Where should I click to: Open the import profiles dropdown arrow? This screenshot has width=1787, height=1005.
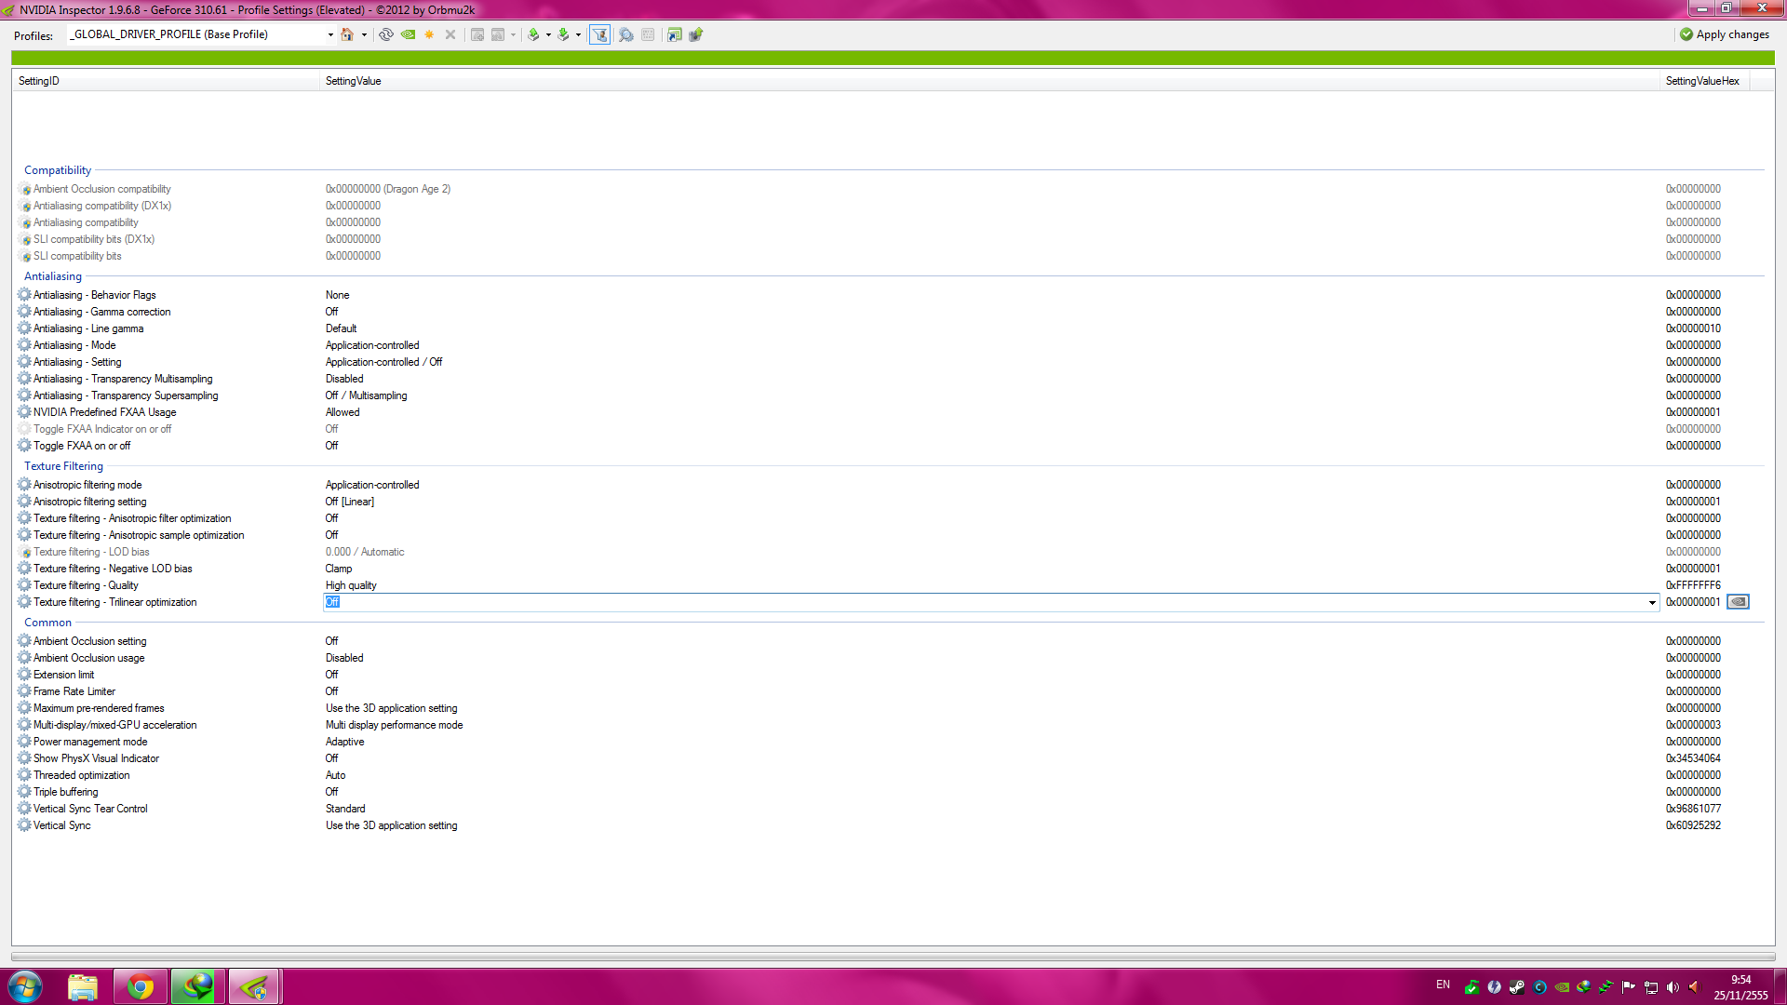pos(578,35)
